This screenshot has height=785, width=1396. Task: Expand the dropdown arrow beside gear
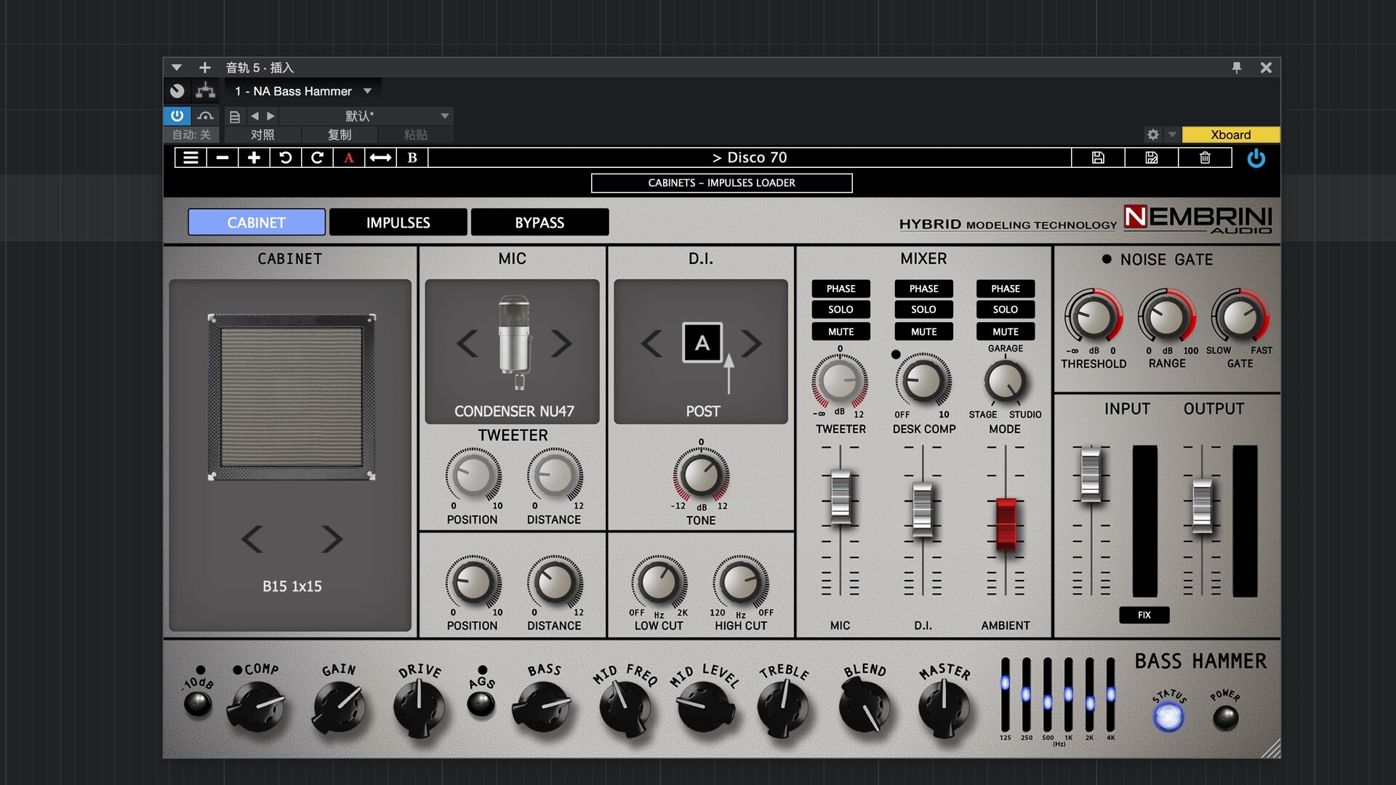click(1172, 134)
